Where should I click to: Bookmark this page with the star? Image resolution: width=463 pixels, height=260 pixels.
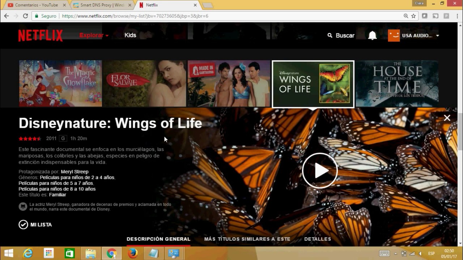pos(413,16)
